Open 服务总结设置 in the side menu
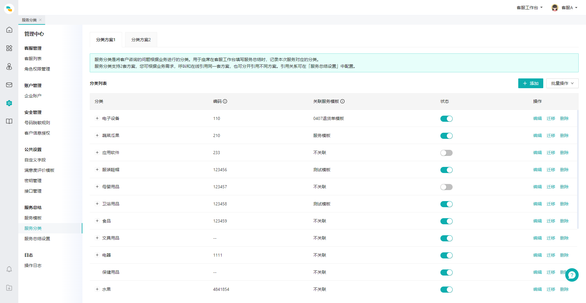586x303 pixels. 37,239
